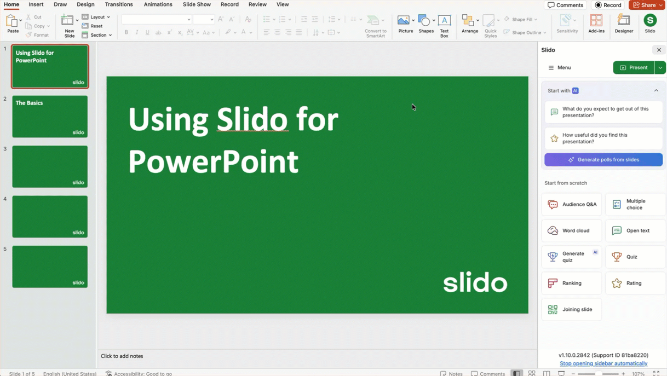The width and height of the screenshot is (667, 376).
Task: Click the Record button
Action: tap(608, 5)
